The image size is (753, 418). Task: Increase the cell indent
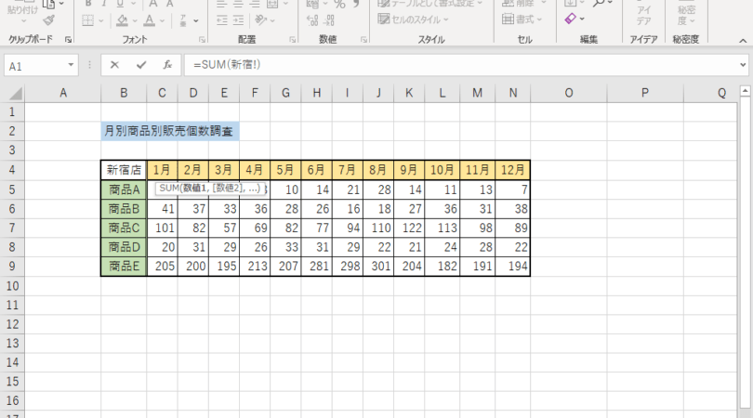[239, 20]
